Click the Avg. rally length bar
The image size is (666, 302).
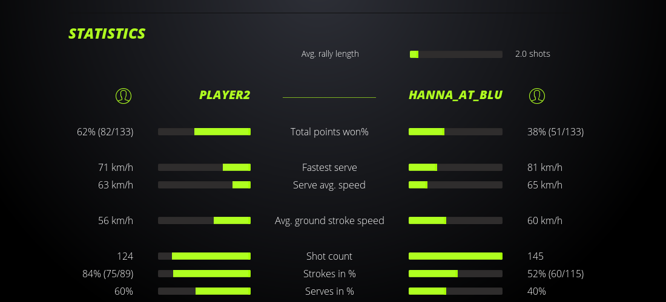click(456, 54)
